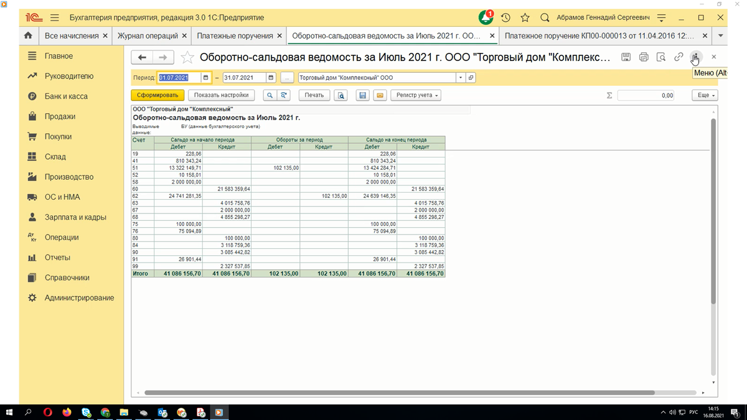Open Справочники section in sidebar
747x420 pixels.
67,278
